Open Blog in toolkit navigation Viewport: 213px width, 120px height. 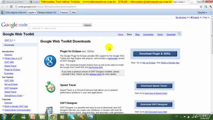[x=137, y=35]
